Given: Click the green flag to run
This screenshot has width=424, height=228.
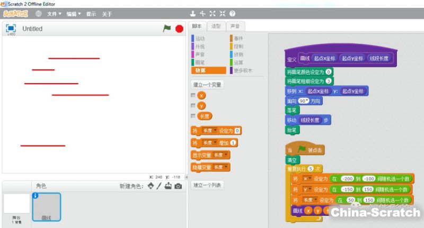Looking at the screenshot, I should click(167, 29).
